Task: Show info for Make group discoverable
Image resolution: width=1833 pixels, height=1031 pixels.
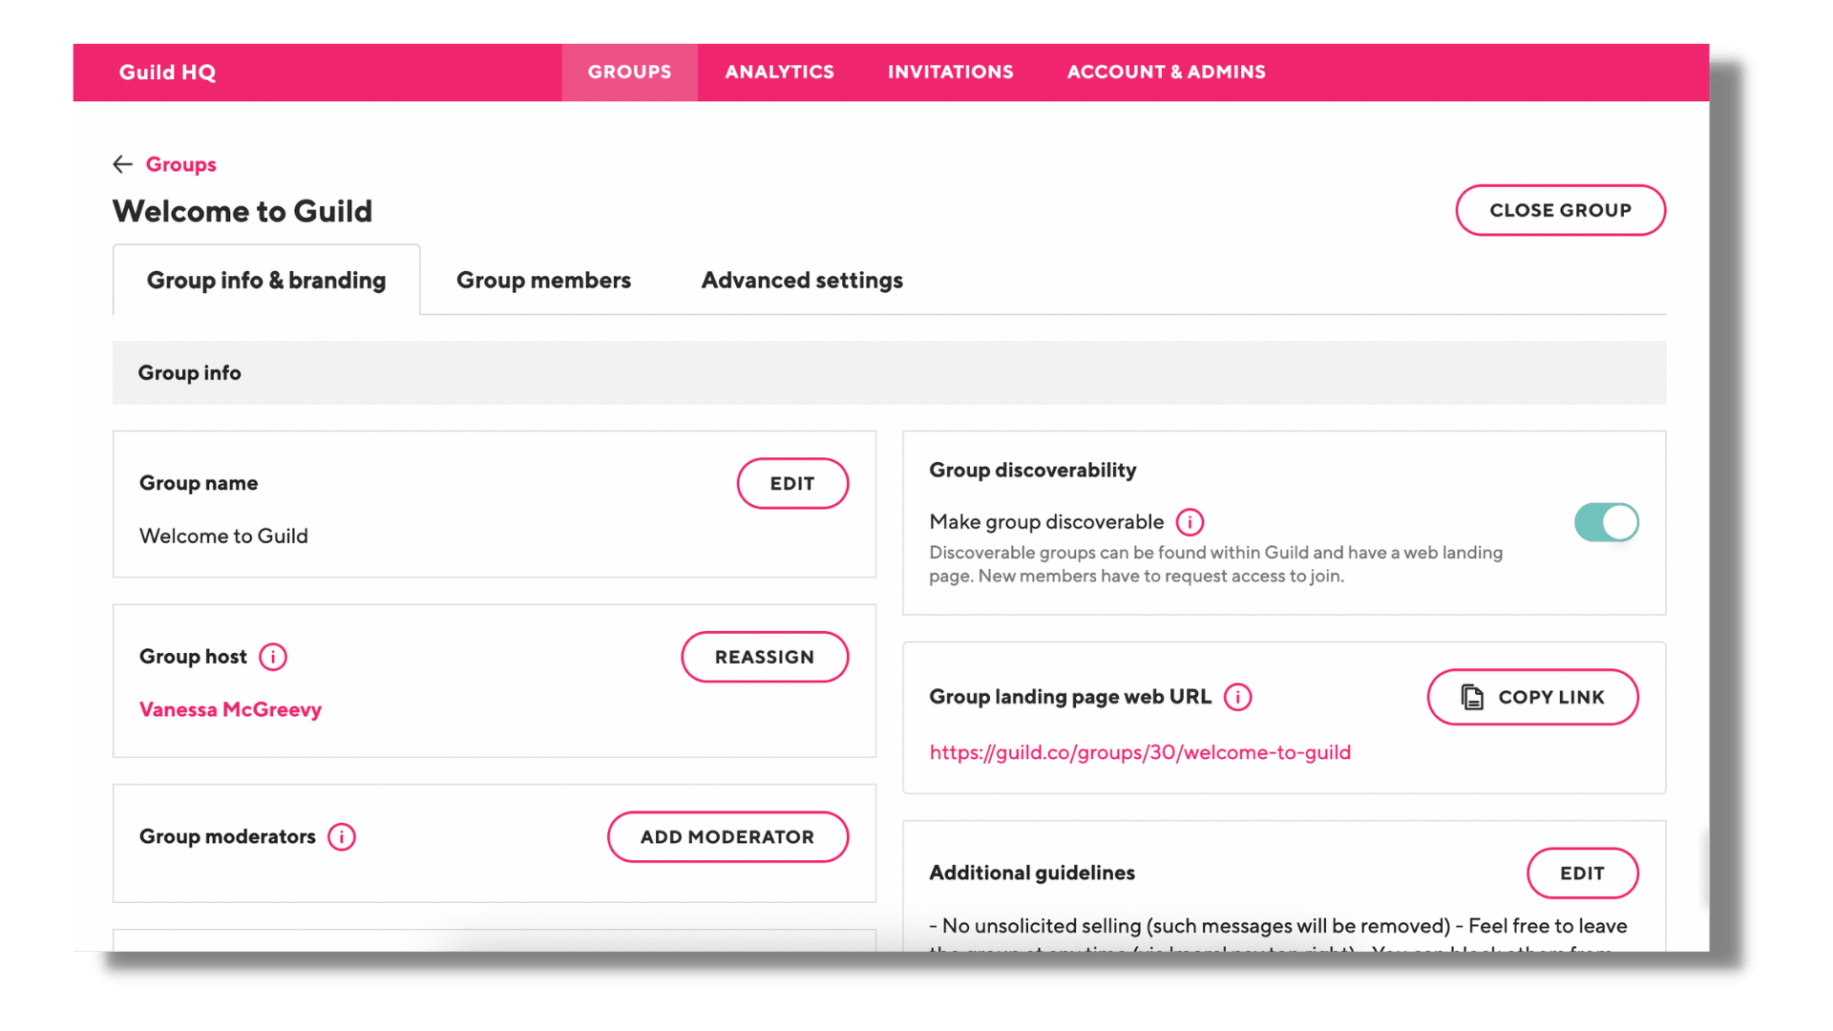Action: tap(1190, 522)
